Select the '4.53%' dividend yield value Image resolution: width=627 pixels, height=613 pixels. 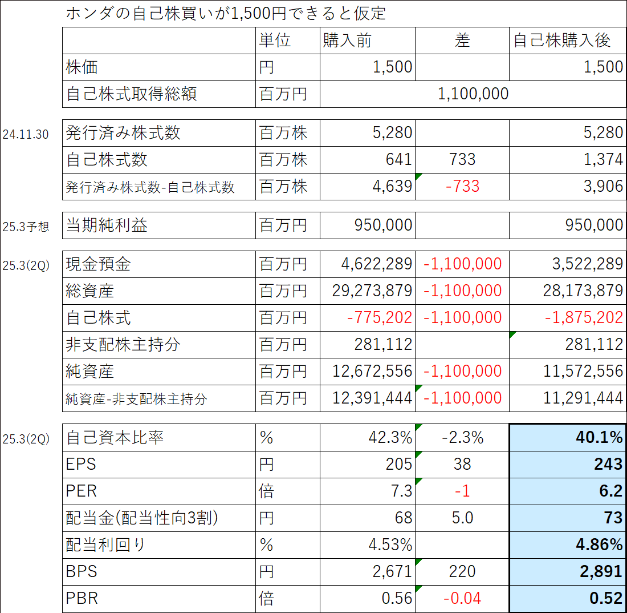390,545
